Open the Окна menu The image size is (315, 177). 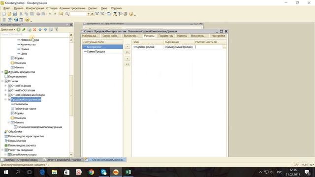[x=104, y=8]
